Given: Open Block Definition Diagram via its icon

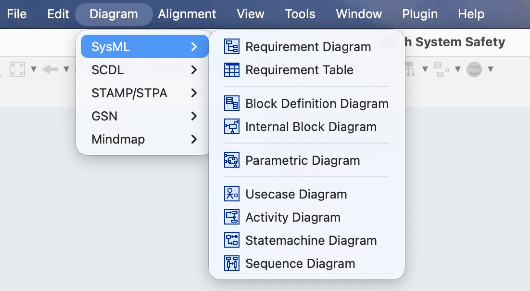Looking at the screenshot, I should [233, 103].
